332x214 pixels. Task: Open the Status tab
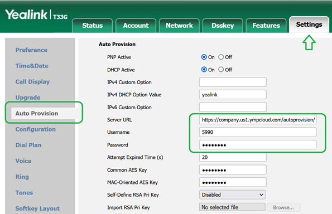pos(92,26)
